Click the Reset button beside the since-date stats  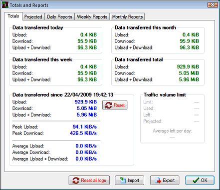point(115,105)
